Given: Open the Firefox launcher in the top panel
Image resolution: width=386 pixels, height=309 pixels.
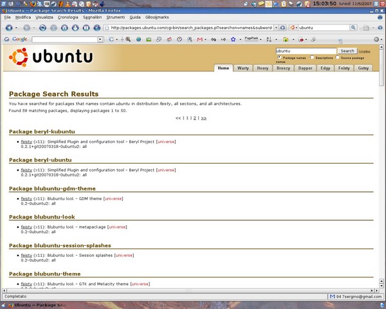Looking at the screenshot, I should tap(33, 3).
